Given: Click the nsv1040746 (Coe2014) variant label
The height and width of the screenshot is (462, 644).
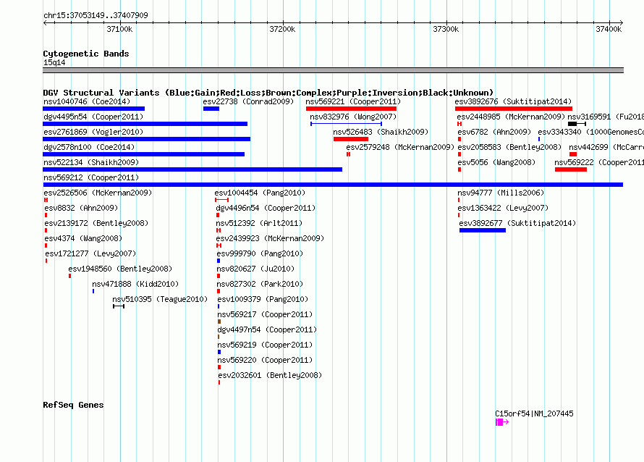Looking at the screenshot, I should (x=87, y=101).
